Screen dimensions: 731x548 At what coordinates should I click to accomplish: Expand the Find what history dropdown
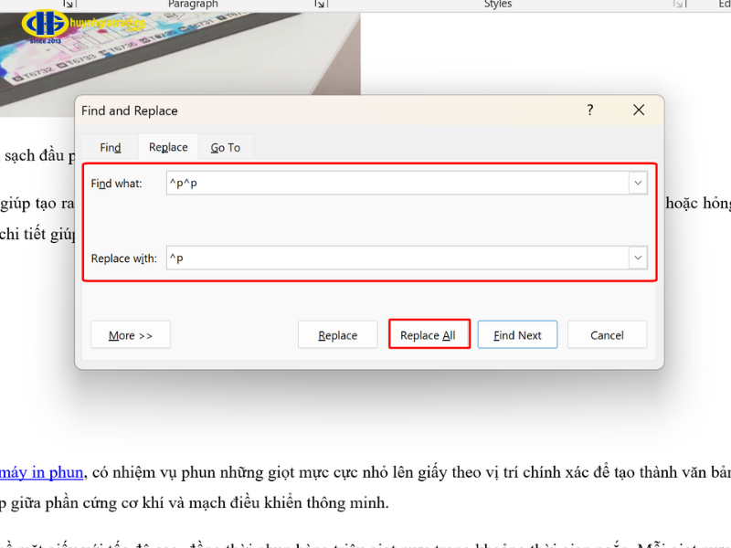point(637,184)
